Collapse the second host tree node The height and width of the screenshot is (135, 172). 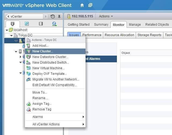pos(16,52)
